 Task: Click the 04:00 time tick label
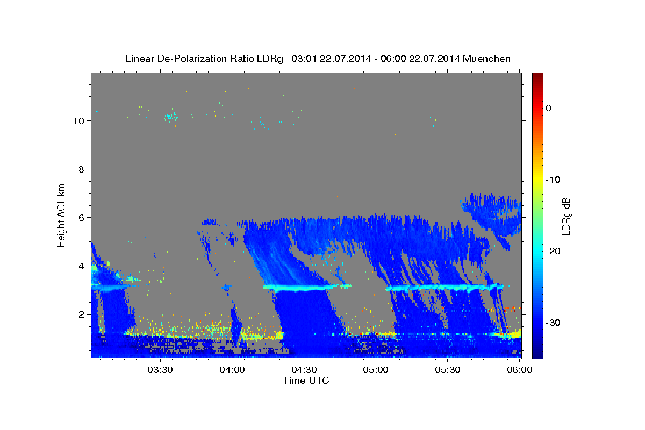point(232,370)
